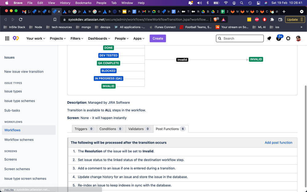The width and height of the screenshot is (307, 192).
Task: Show more bookmarks via double chevron
Action: [301, 27]
